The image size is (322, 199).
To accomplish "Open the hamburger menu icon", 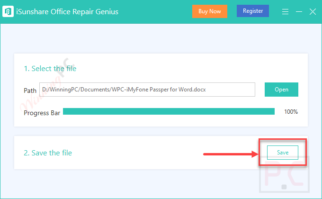I will tap(285, 11).
